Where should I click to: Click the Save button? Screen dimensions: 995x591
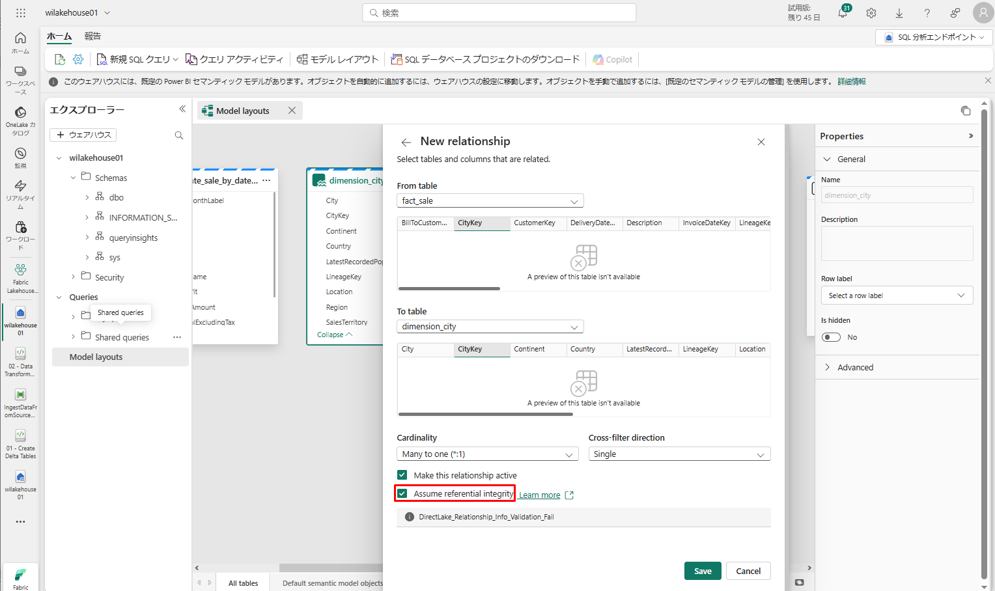pyautogui.click(x=703, y=571)
